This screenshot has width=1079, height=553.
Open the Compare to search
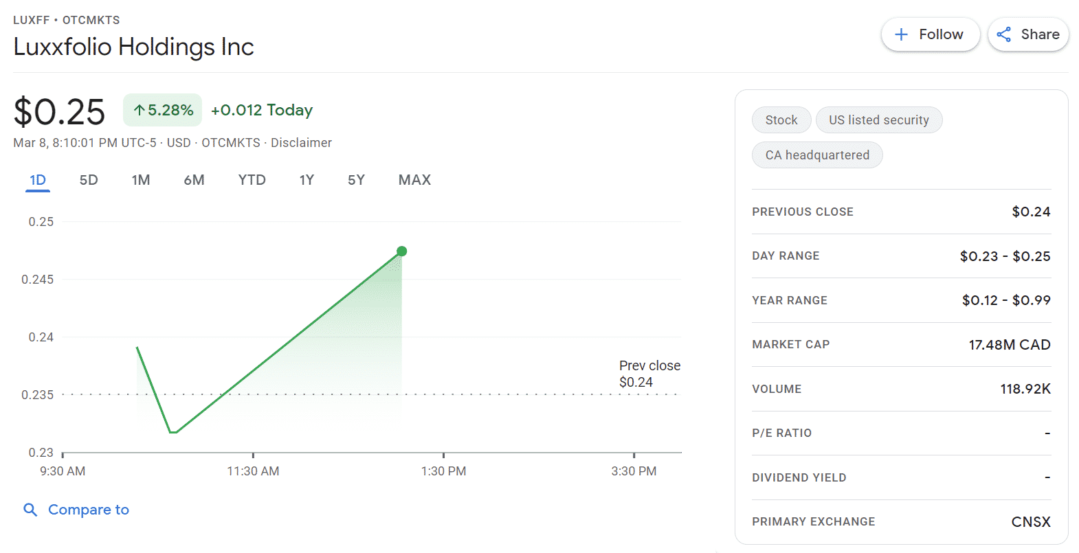[76, 510]
